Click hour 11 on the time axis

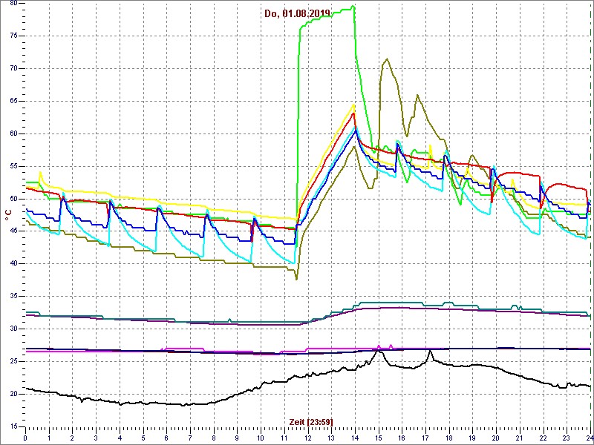(284, 438)
